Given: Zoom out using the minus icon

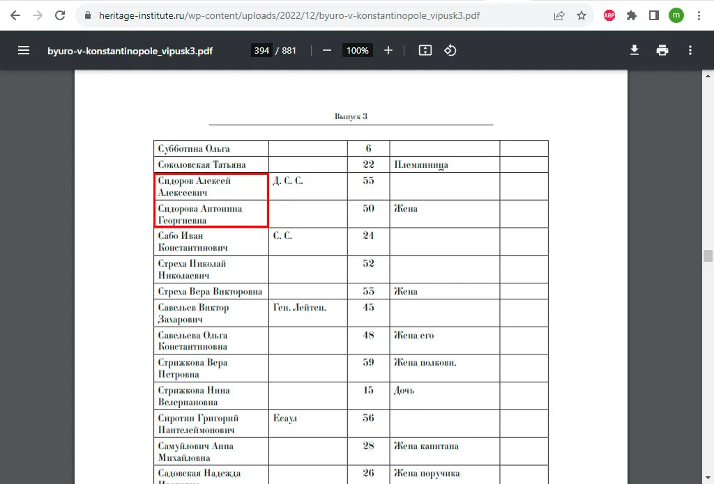Looking at the screenshot, I should 327,51.
